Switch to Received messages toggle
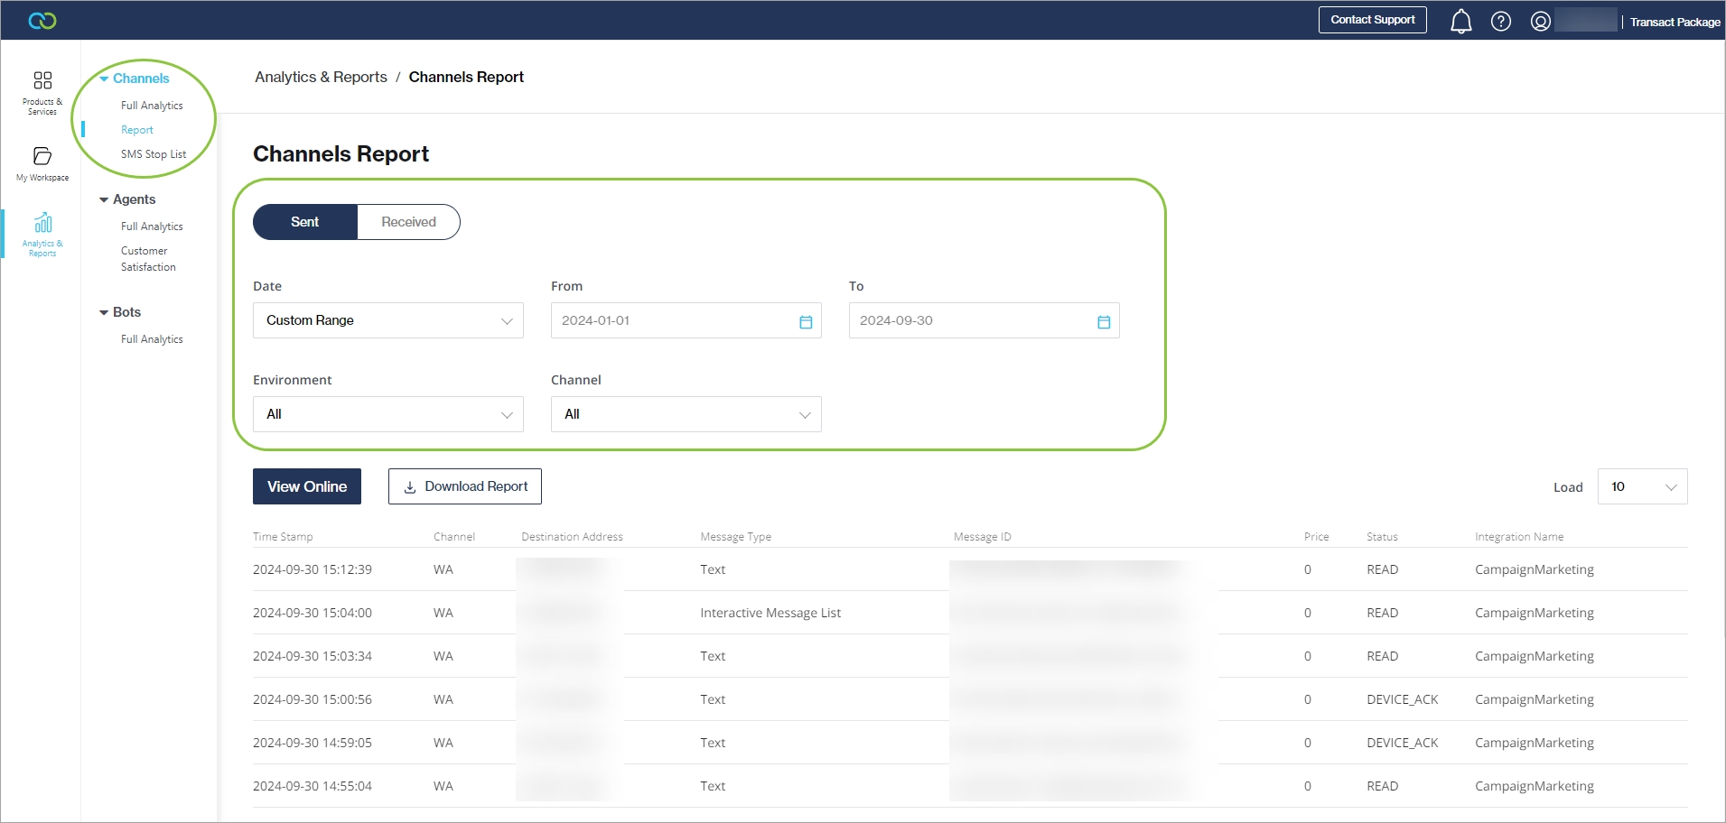1726x823 pixels. [408, 222]
